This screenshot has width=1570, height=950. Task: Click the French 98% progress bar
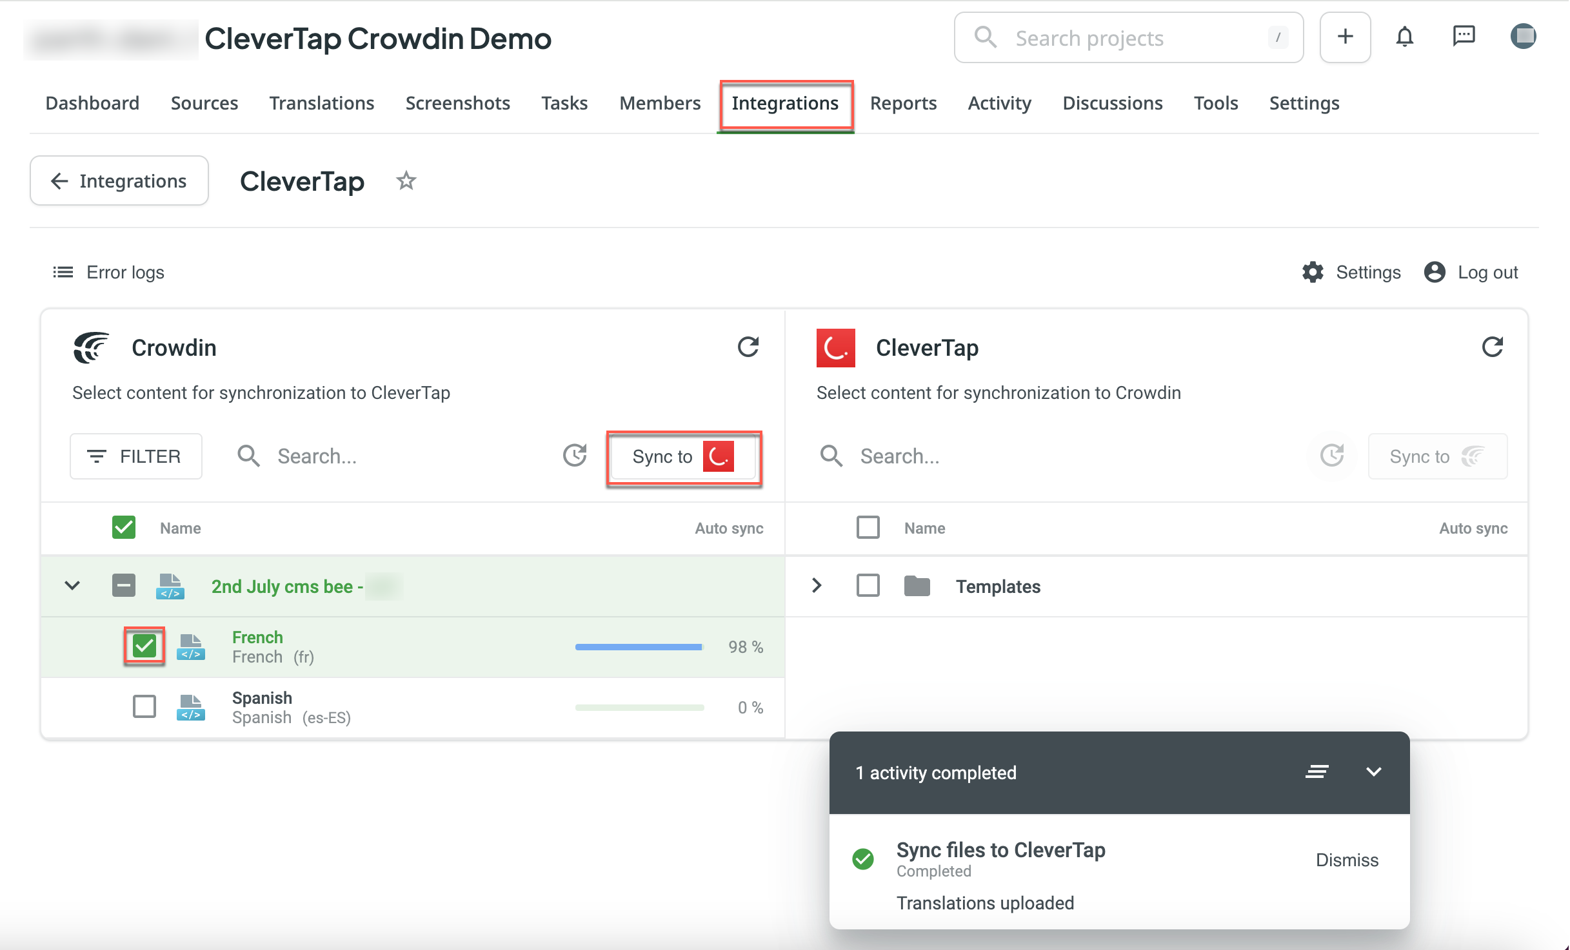(x=639, y=646)
